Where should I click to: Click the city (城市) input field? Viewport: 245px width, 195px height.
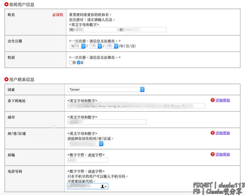(107, 122)
